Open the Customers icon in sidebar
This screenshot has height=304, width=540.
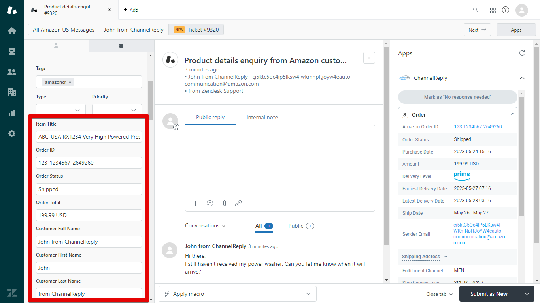[12, 72]
